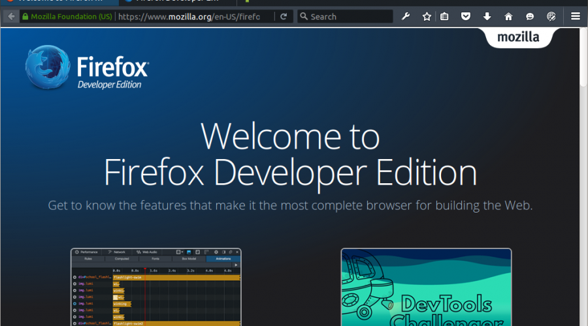588x326 pixels.
Task: Reload the page with the refresh icon
Action: (x=284, y=16)
